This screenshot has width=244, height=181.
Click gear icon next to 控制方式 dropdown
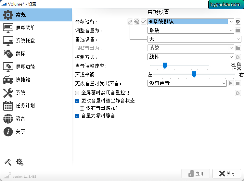[x=238, y=57]
